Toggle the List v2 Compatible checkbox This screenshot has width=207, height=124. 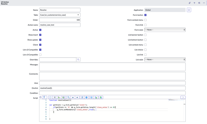coord(40,50)
